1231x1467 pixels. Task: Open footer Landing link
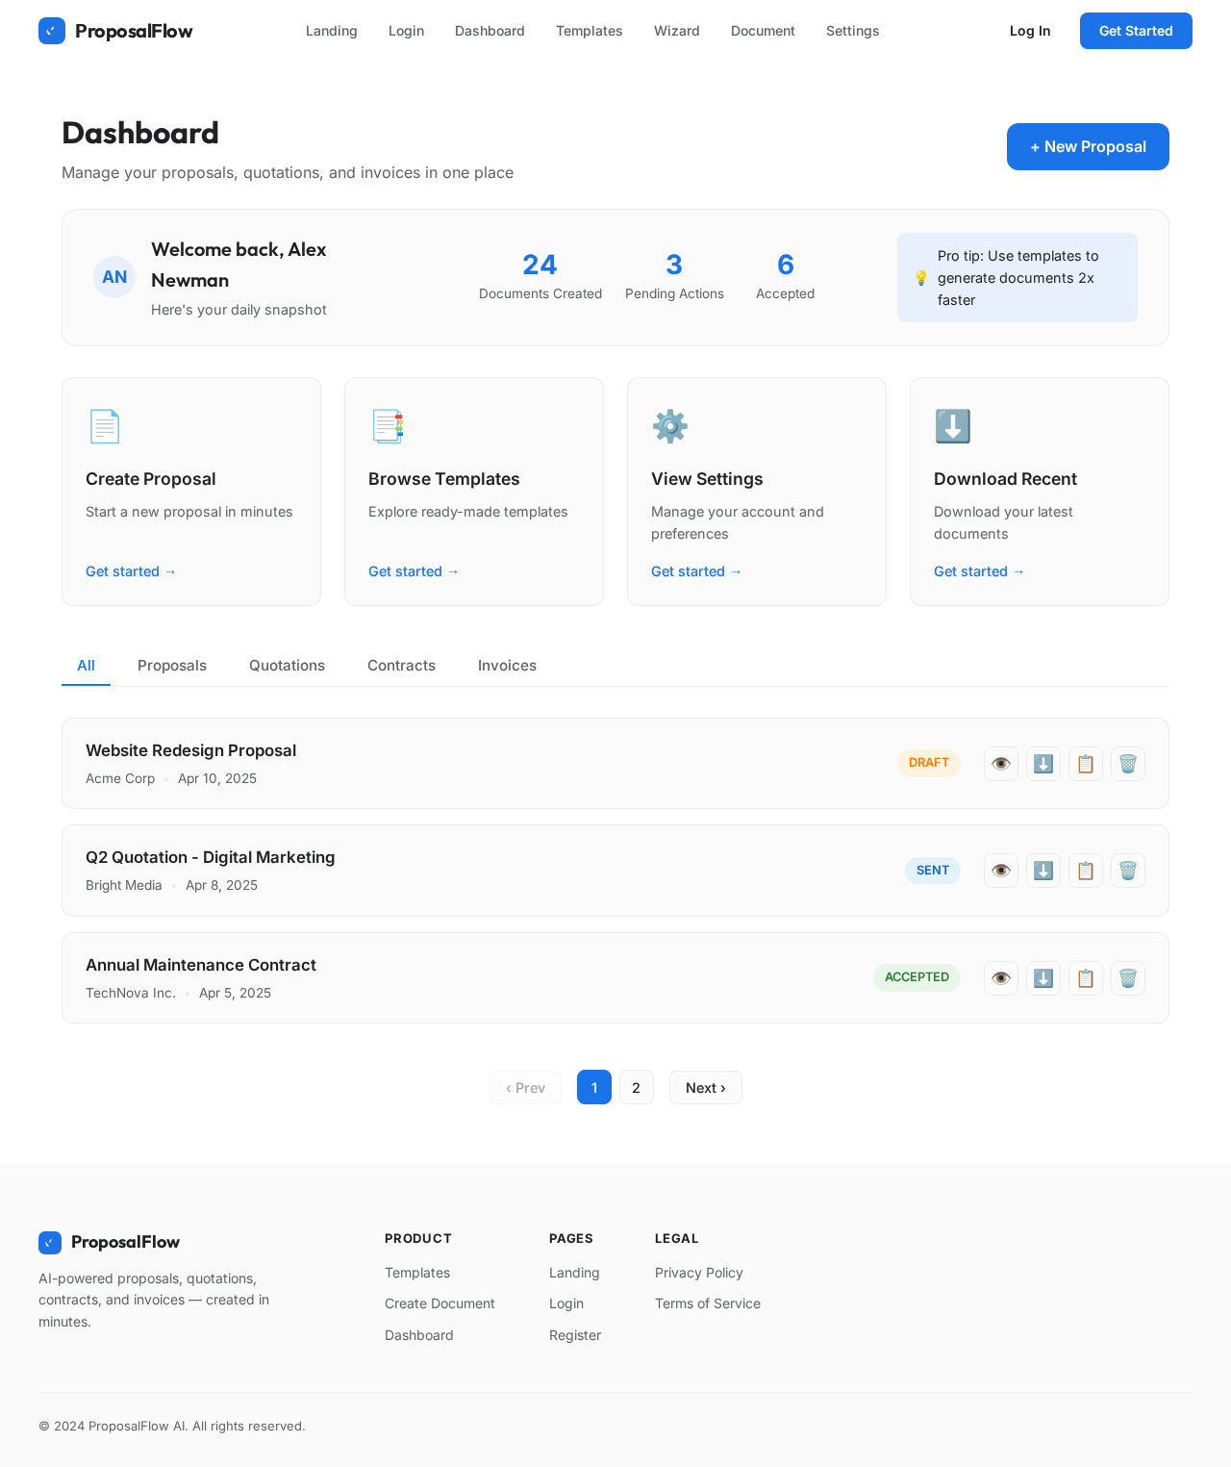(x=574, y=1273)
